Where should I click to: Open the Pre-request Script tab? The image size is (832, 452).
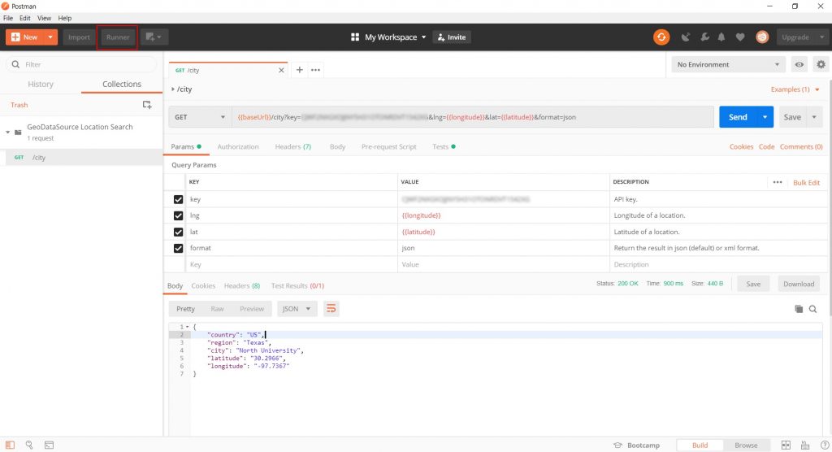(x=389, y=146)
